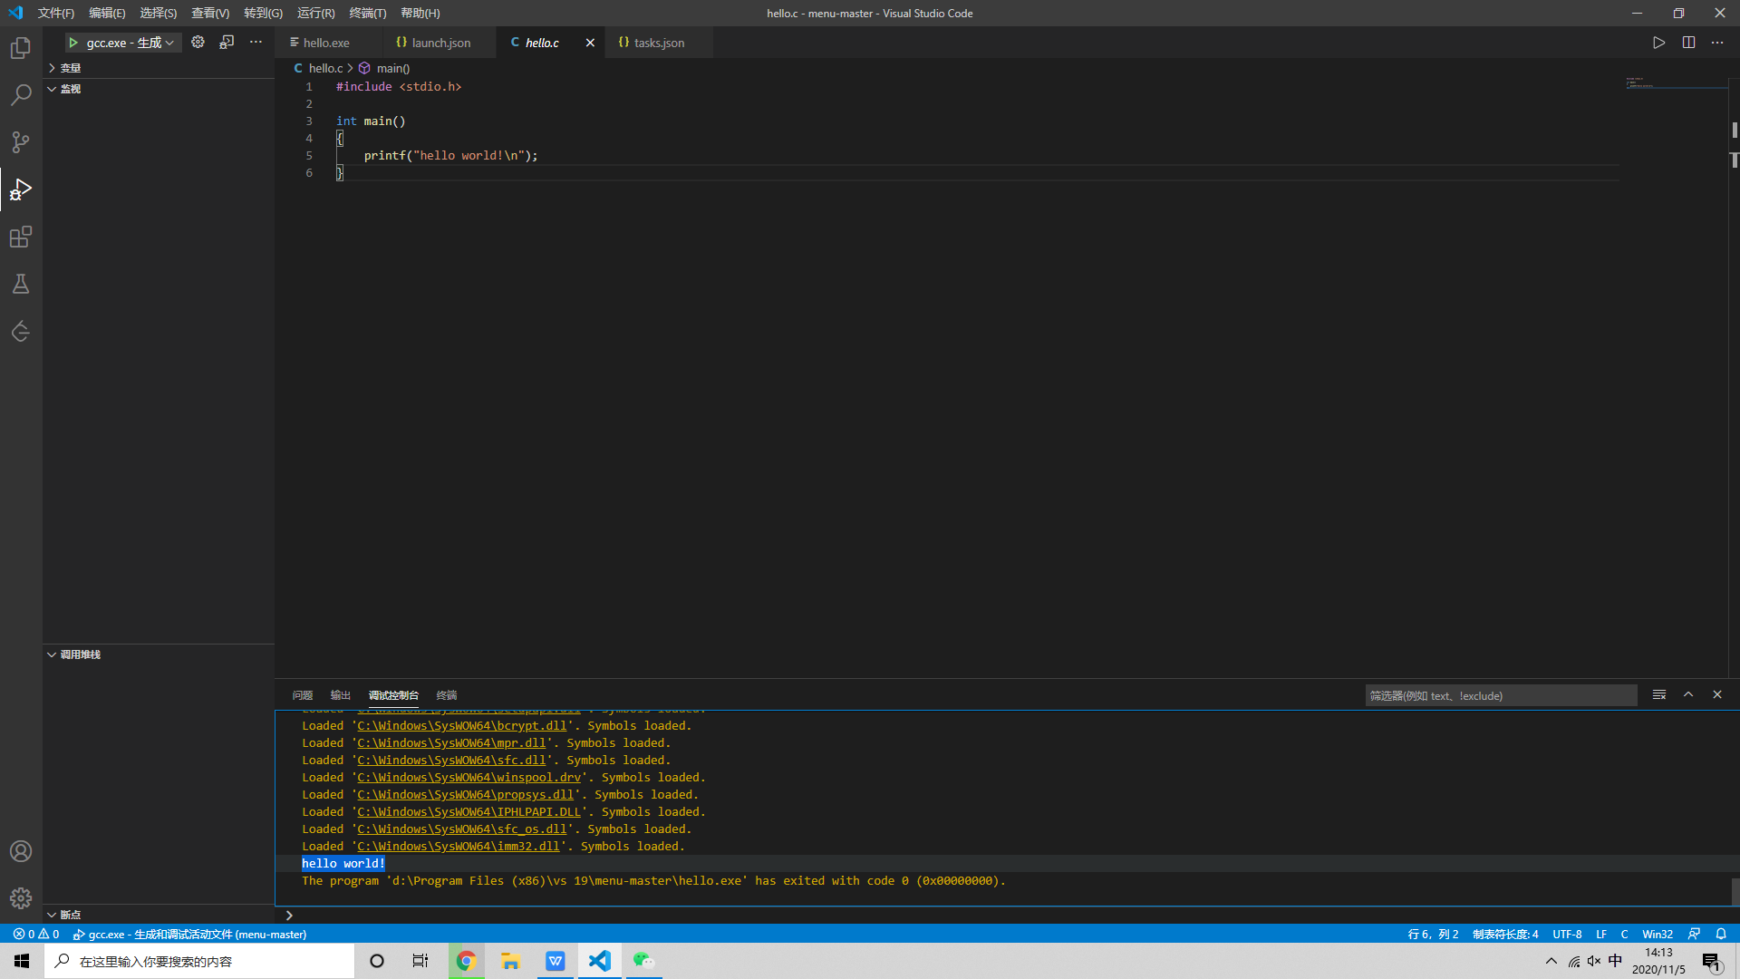Expand the 变量 (Variables) section
Screen dimensions: 1740x979
[x=71, y=68]
